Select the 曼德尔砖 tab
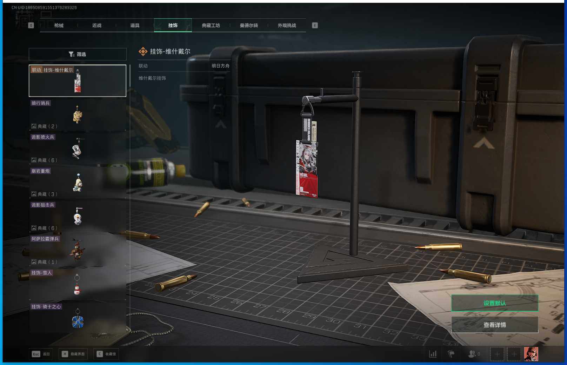The width and height of the screenshot is (567, 365). coord(249,25)
